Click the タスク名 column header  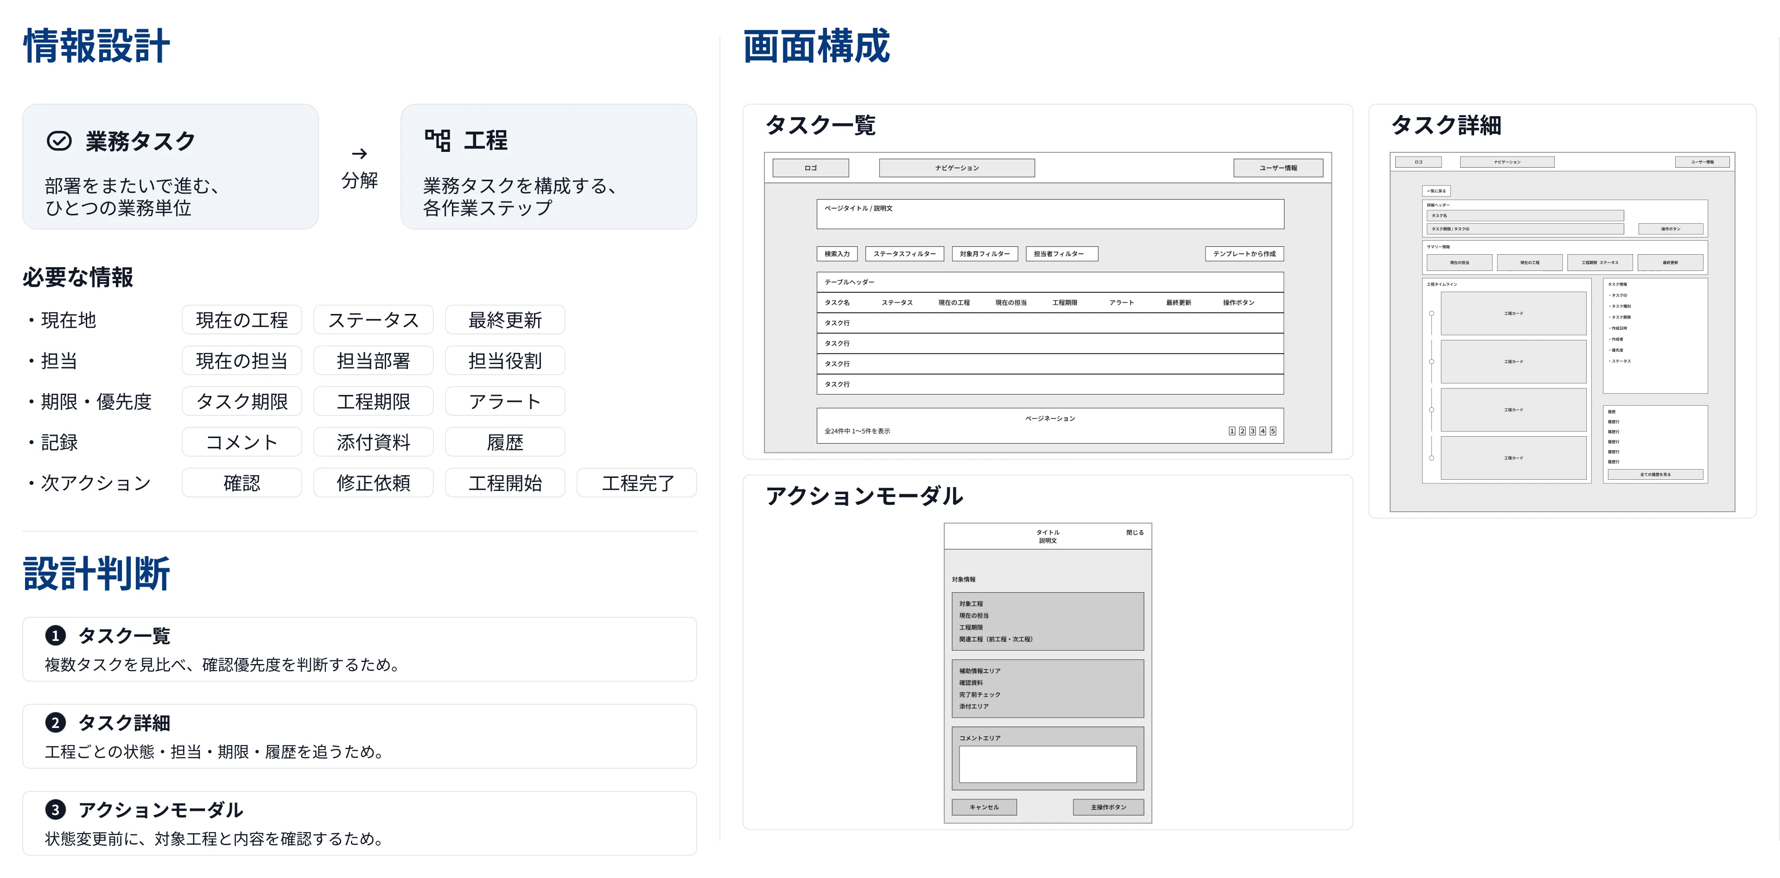[837, 302]
